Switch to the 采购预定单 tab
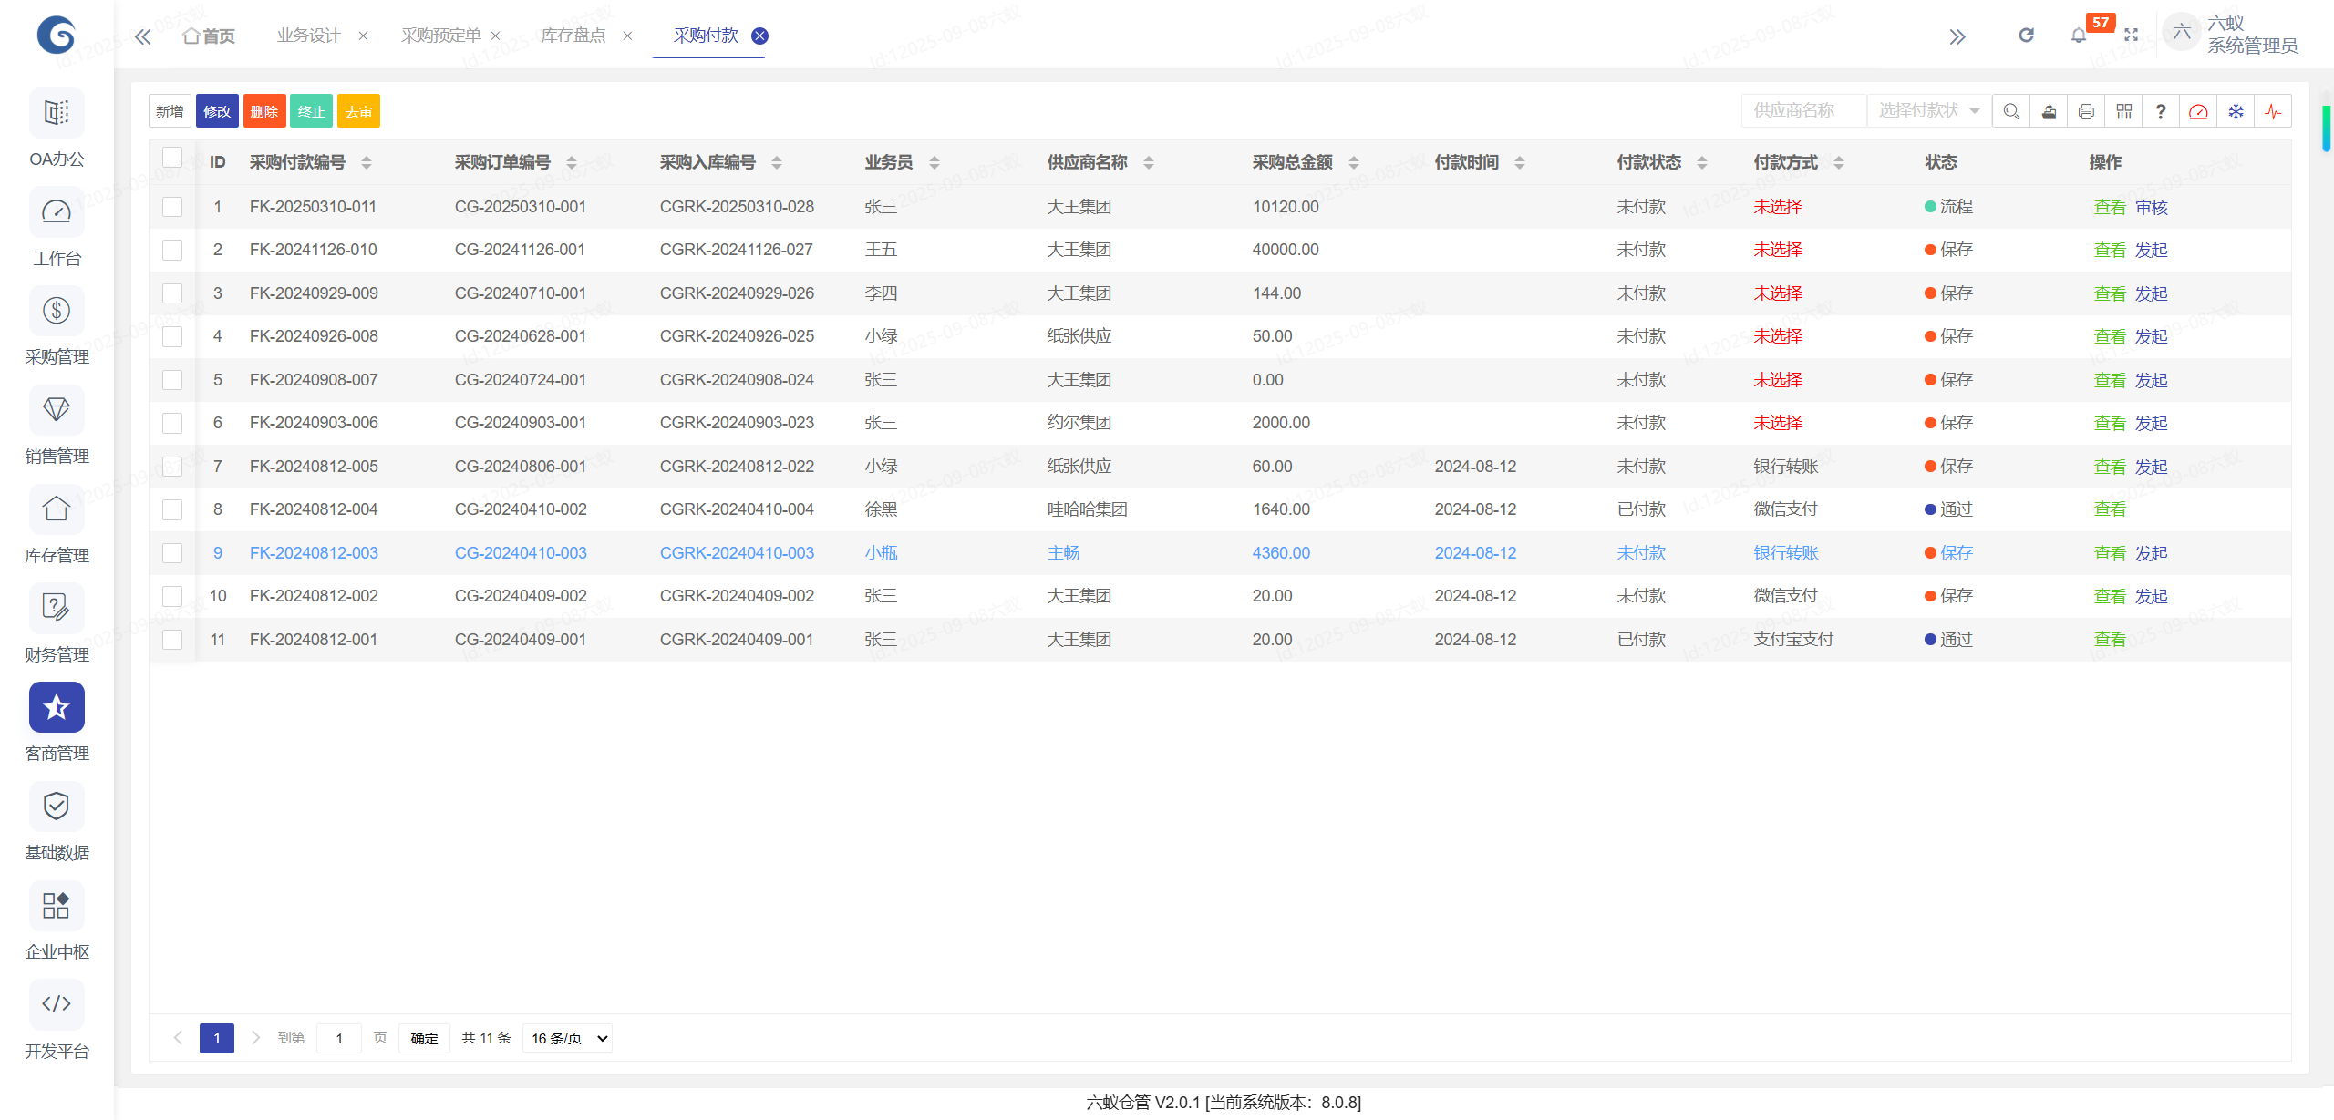 tap(440, 36)
